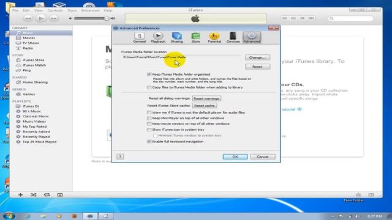Open help with the question mark button

(x=120, y=156)
